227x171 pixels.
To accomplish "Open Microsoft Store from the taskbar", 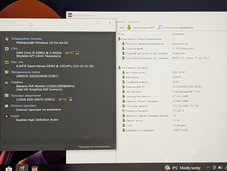I will pos(9,169).
